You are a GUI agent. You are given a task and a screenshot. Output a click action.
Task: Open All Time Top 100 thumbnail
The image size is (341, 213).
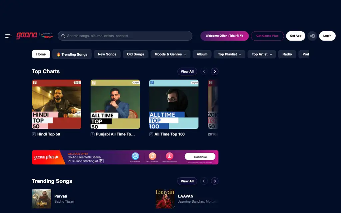[174, 104]
